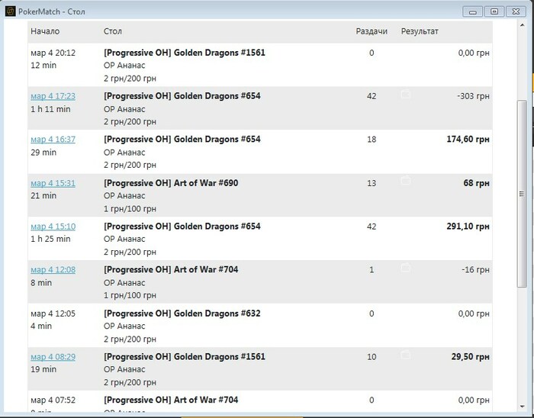This screenshot has height=418, width=534.
Task: Click scrollbar up arrow
Action: (522, 25)
